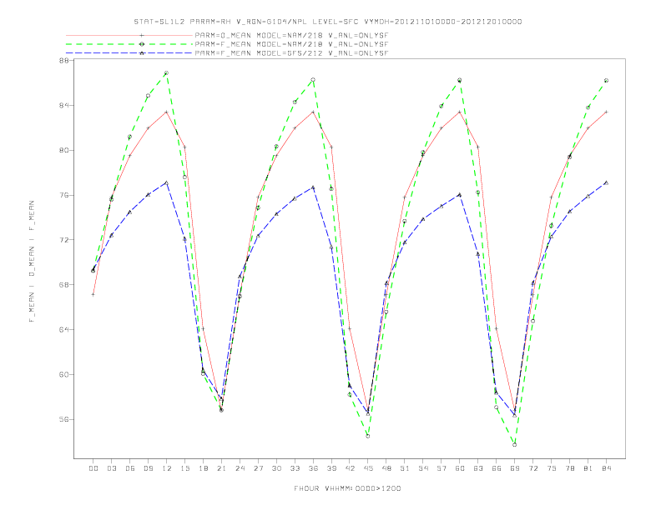Click the 54 forecast hour tick label

tap(423, 468)
